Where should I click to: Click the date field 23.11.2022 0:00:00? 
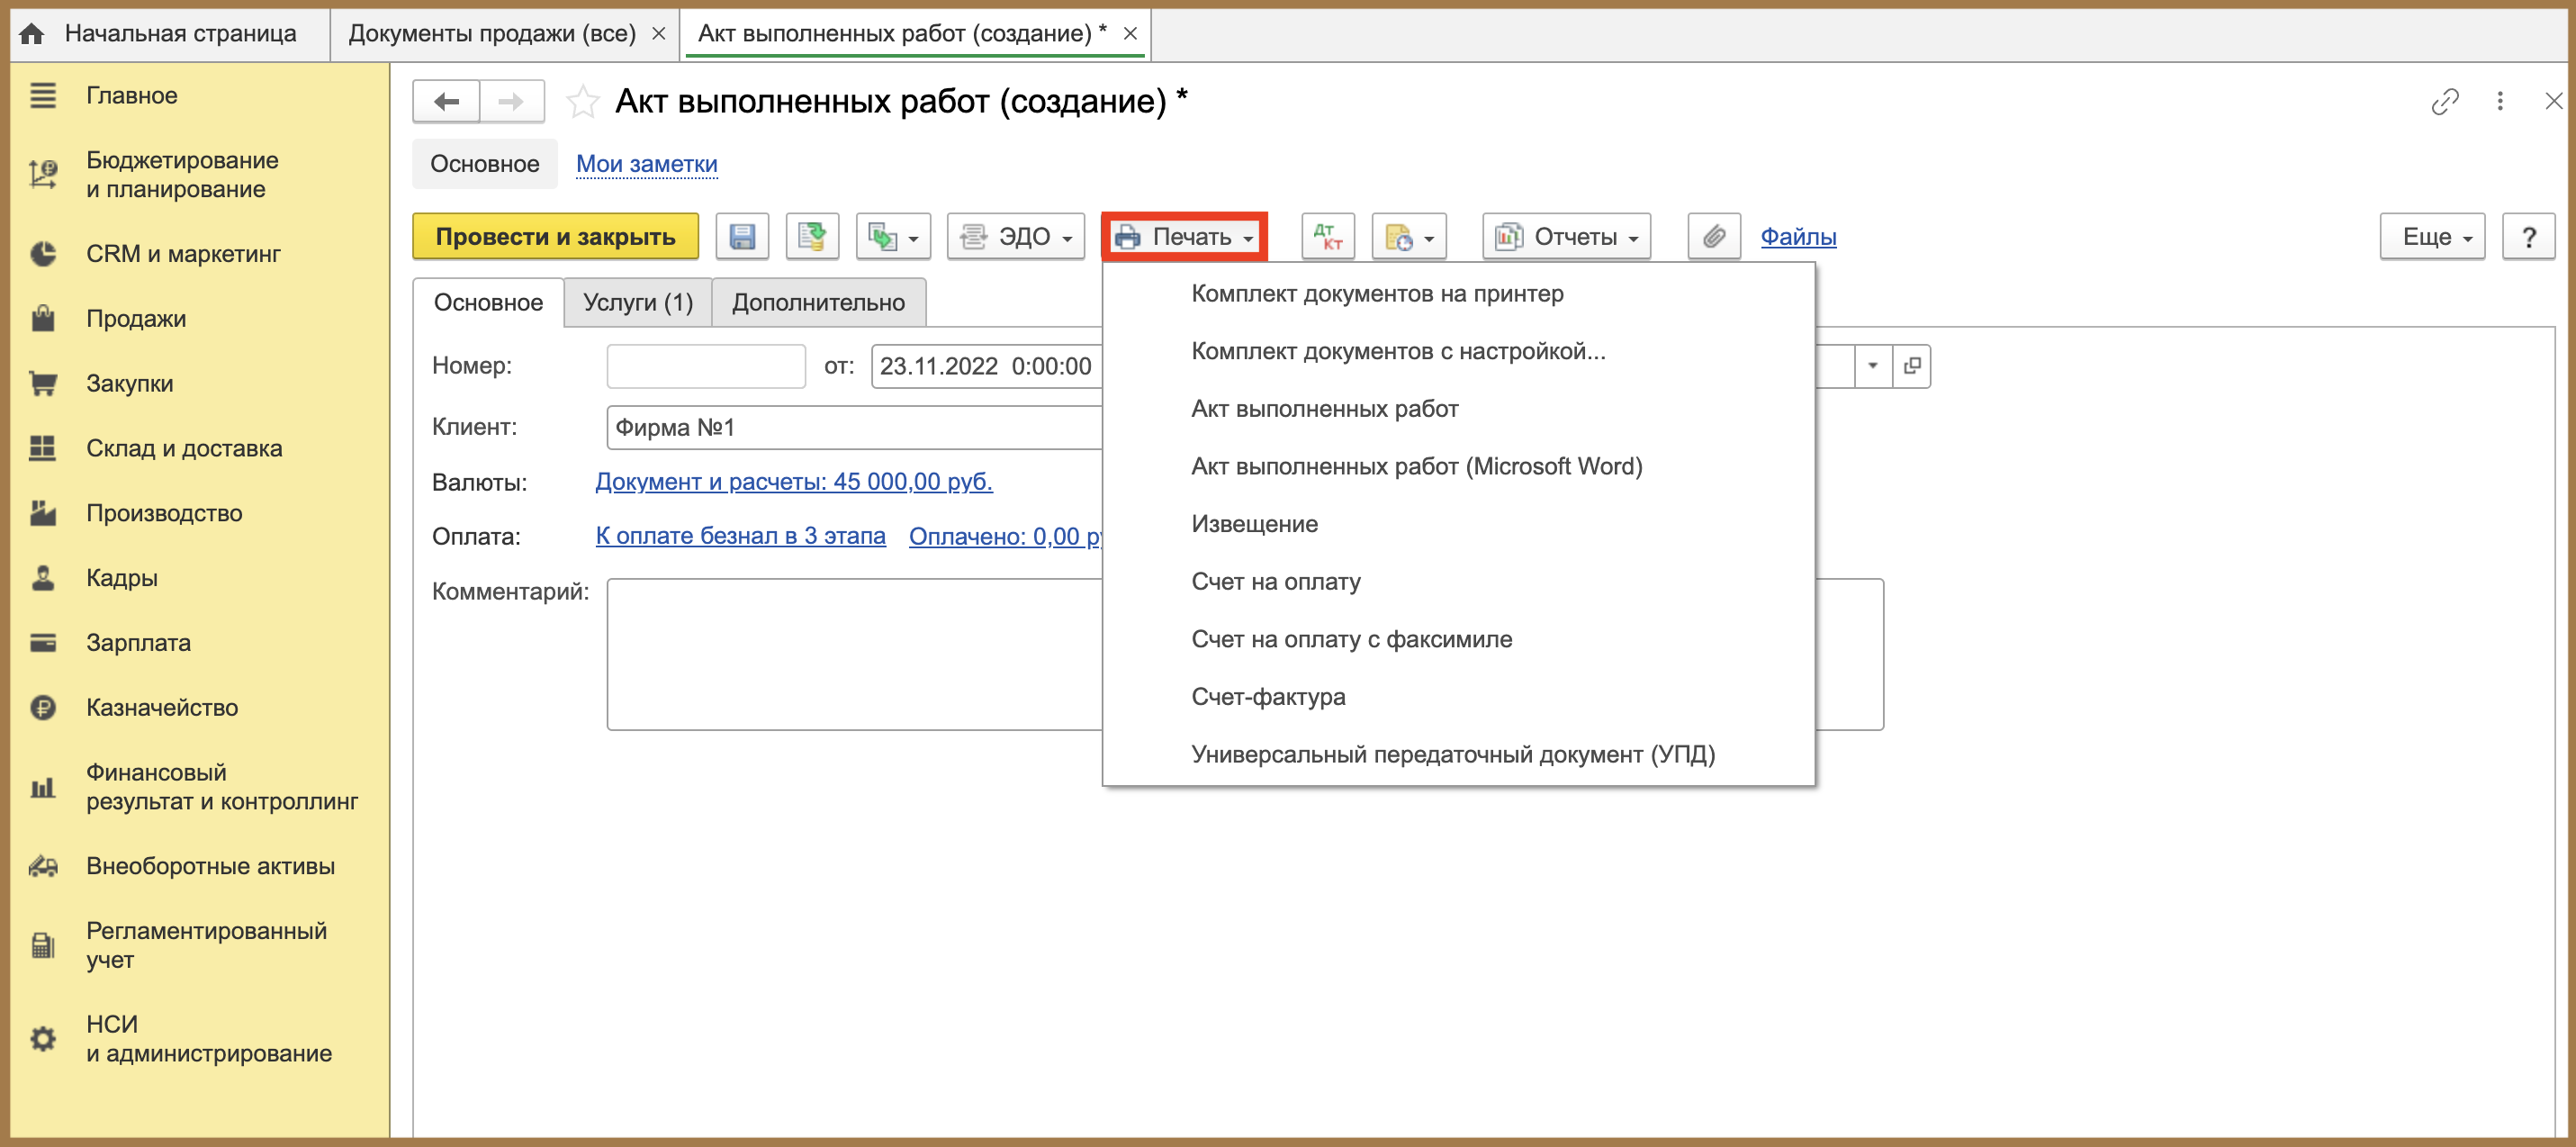click(x=986, y=366)
